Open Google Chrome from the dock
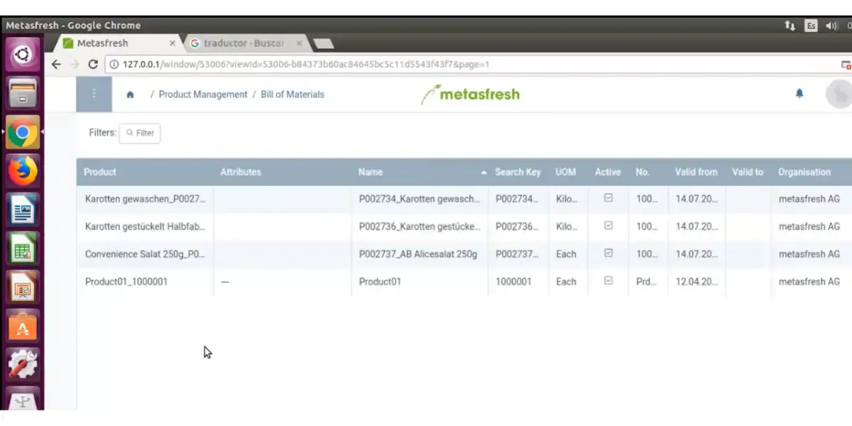852x426 pixels. click(x=23, y=132)
